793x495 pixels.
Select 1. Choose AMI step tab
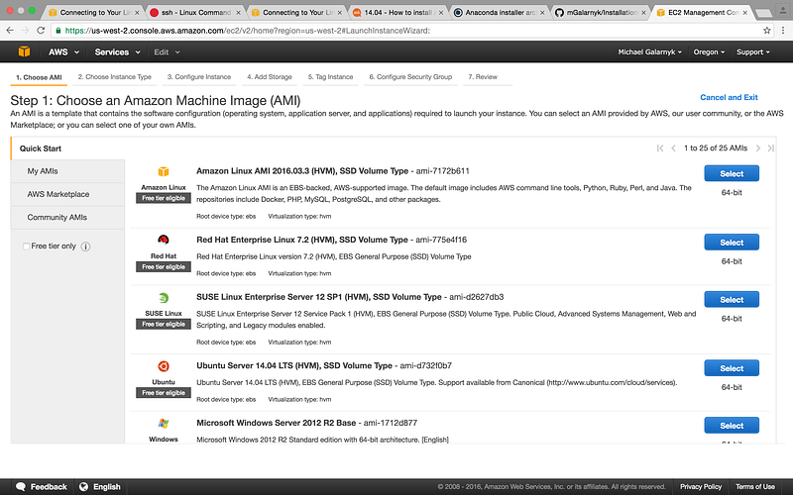pyautogui.click(x=39, y=77)
